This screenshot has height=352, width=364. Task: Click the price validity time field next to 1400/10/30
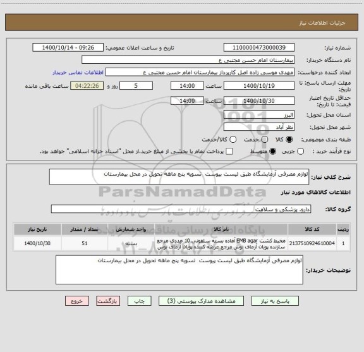(187, 100)
